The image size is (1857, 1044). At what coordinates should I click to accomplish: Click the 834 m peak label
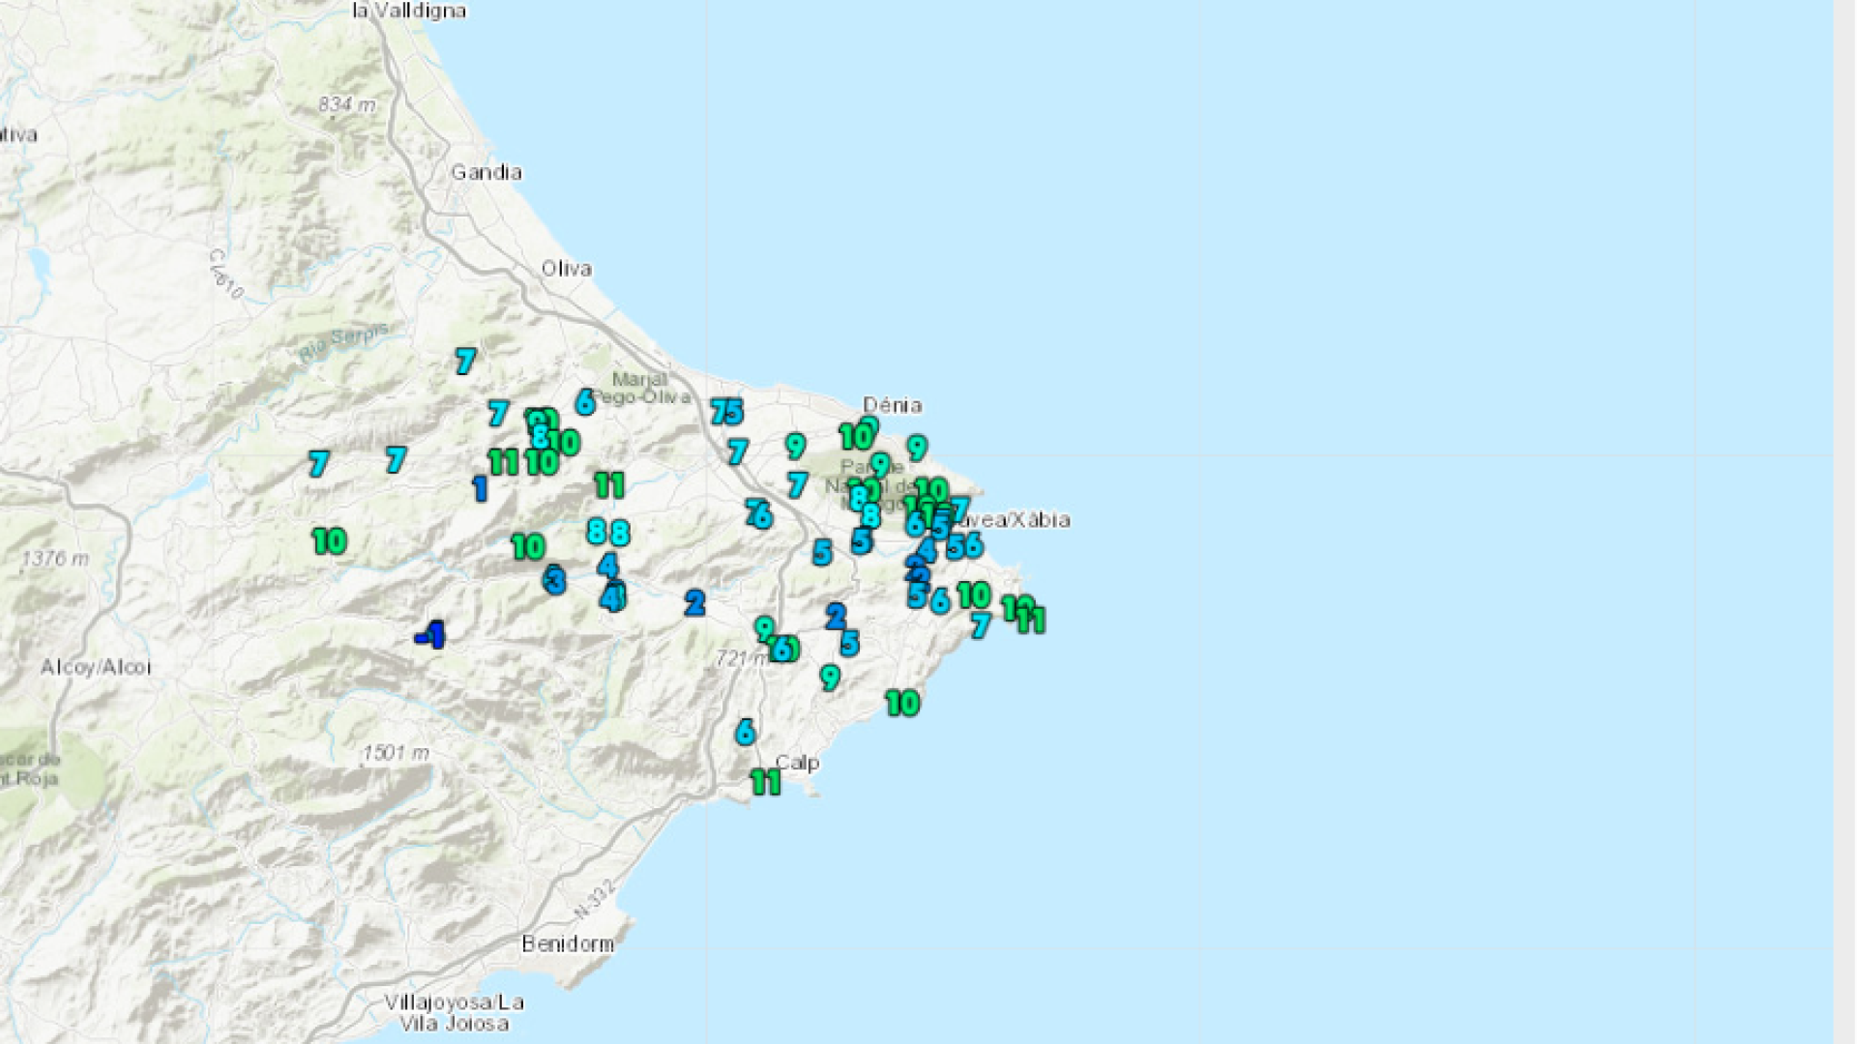346,104
